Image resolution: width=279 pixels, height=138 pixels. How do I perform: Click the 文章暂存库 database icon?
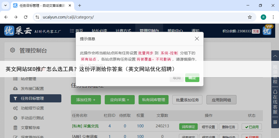click(16, 128)
